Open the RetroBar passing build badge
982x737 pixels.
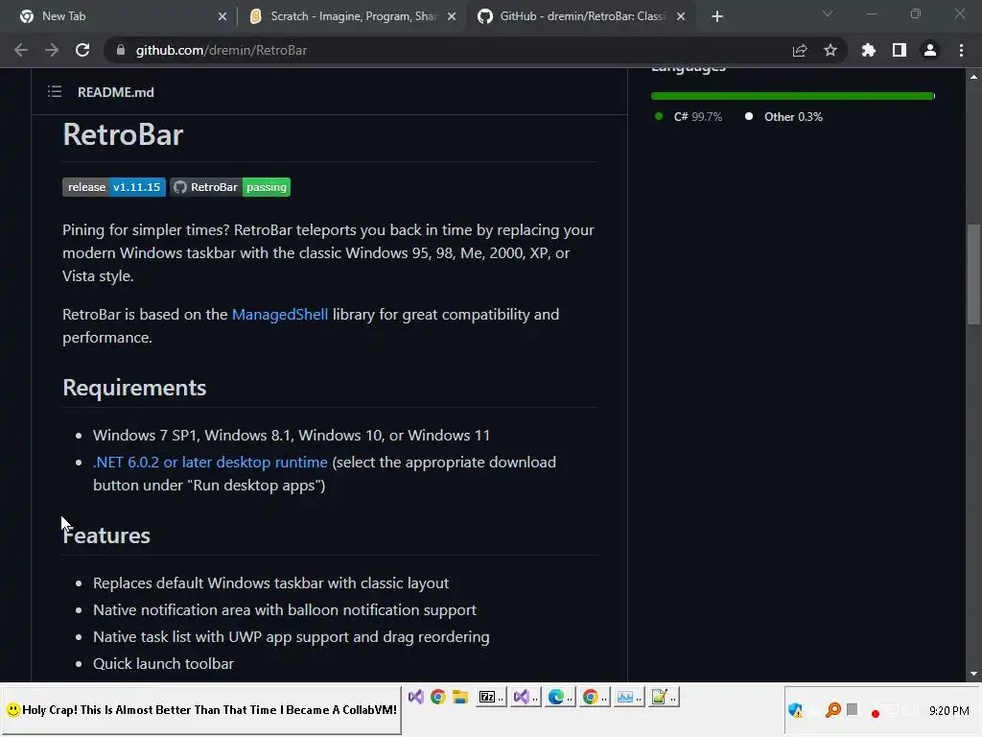click(x=230, y=187)
